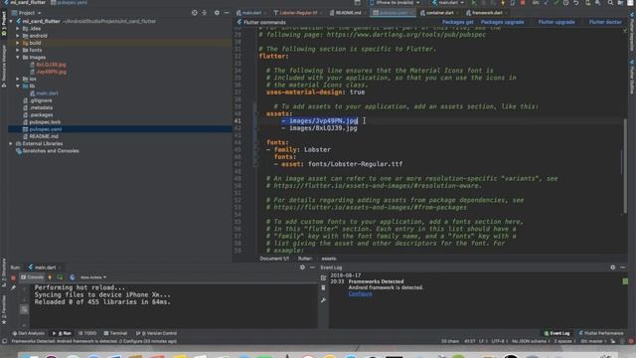Click Packages upgrade link
This screenshot has width=636, height=358.
(x=502, y=22)
